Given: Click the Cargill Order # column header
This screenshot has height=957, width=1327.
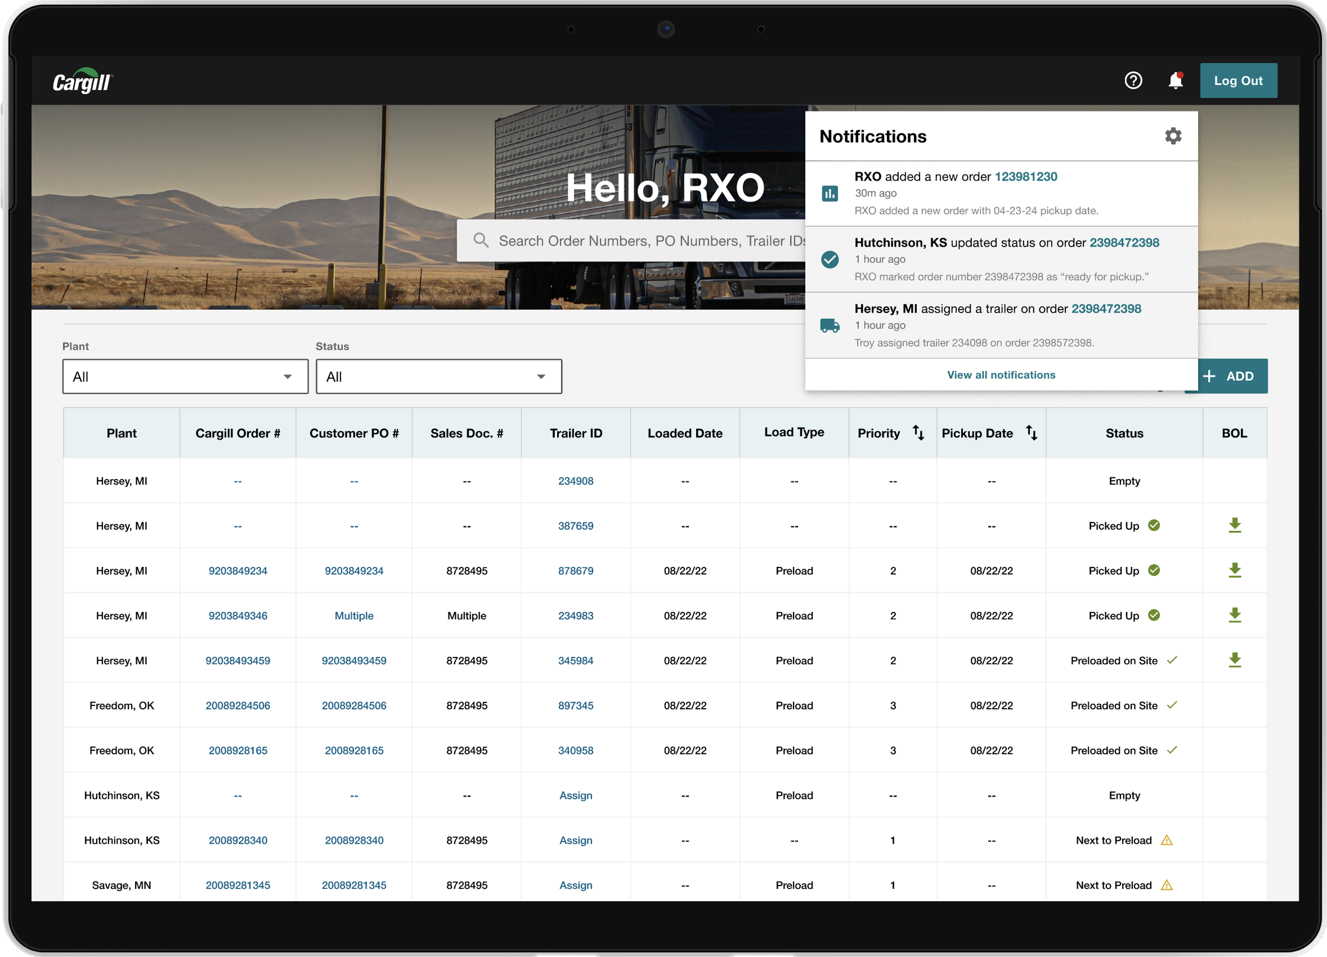Looking at the screenshot, I should click(237, 433).
